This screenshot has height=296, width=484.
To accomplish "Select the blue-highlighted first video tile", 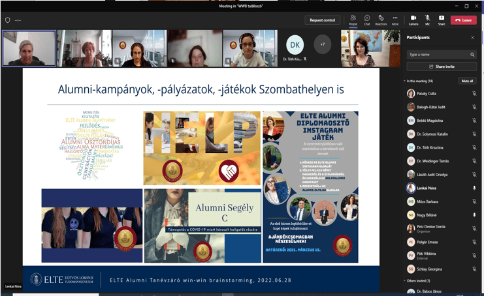I will click(29, 48).
